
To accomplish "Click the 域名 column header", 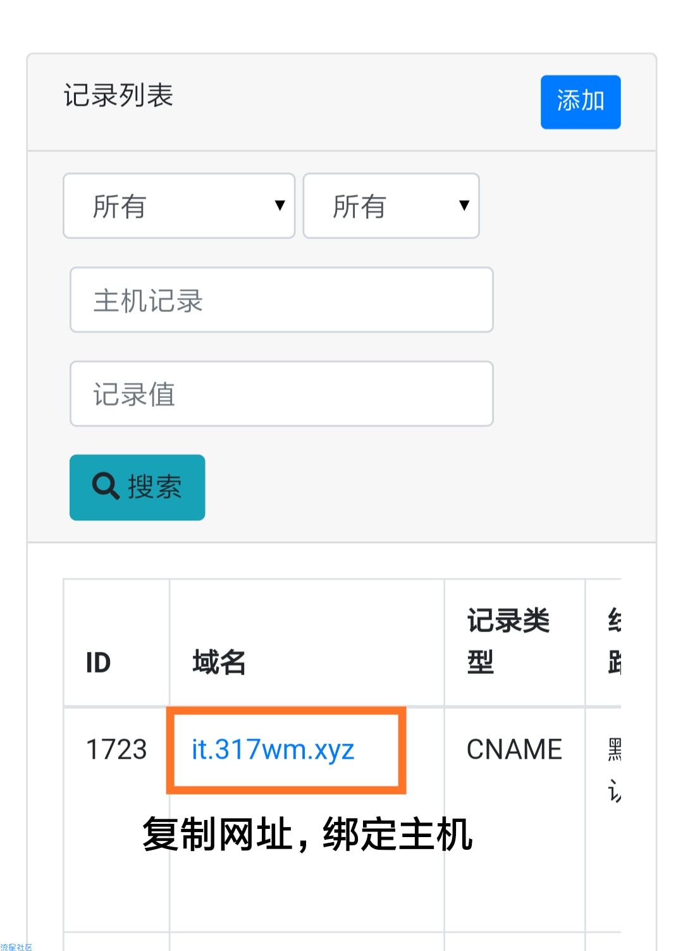I will (x=219, y=662).
